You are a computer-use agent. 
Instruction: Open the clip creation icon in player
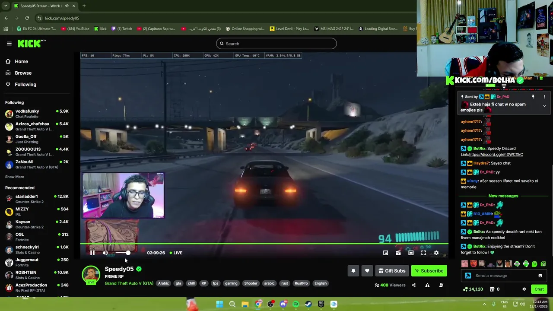(x=398, y=253)
